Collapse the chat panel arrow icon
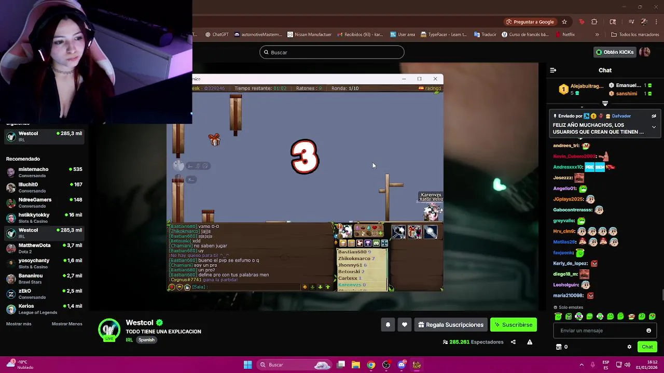This screenshot has height=373, width=664. [x=553, y=70]
